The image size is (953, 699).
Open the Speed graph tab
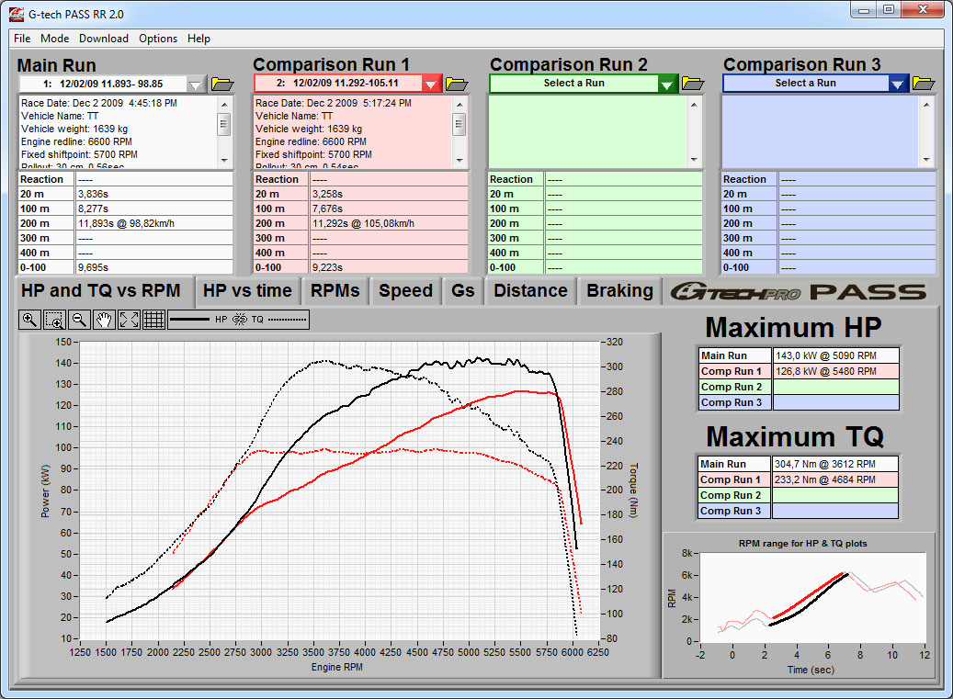pos(405,291)
